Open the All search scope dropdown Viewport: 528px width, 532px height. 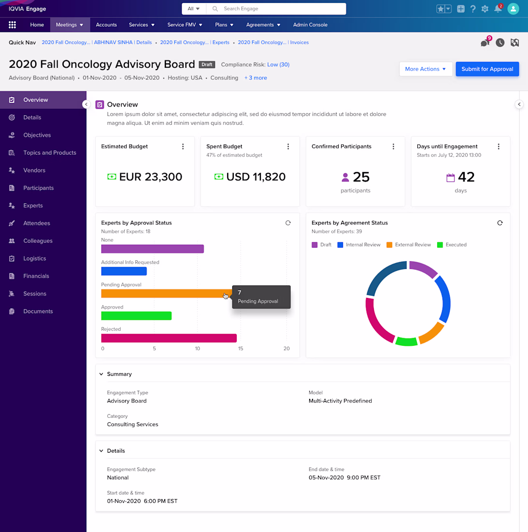pyautogui.click(x=194, y=9)
